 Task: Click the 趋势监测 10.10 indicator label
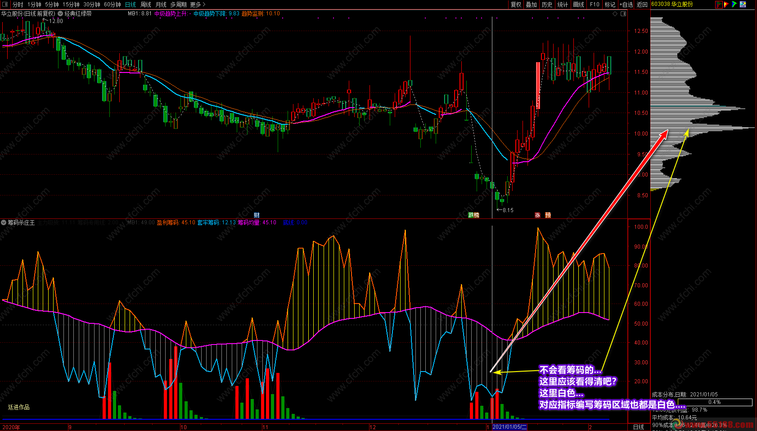[261, 14]
